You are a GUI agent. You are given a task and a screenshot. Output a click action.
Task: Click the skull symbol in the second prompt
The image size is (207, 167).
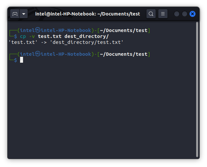pyautogui.click(x=38, y=54)
